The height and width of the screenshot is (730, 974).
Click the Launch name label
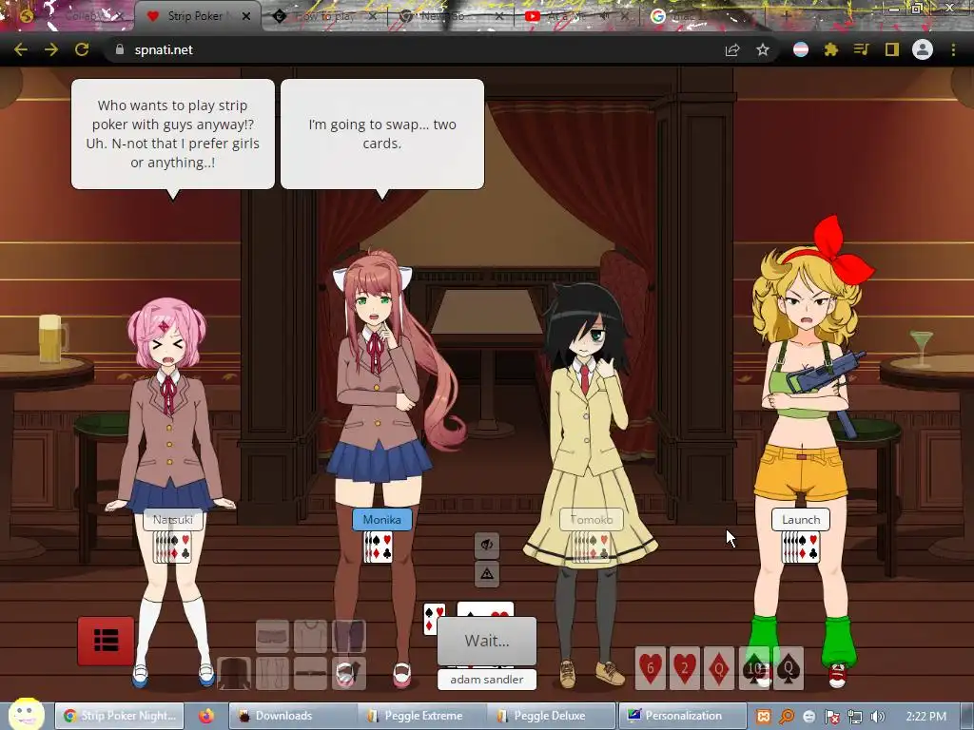click(801, 520)
